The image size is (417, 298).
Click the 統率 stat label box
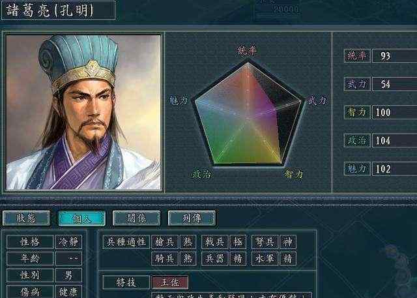click(x=357, y=55)
